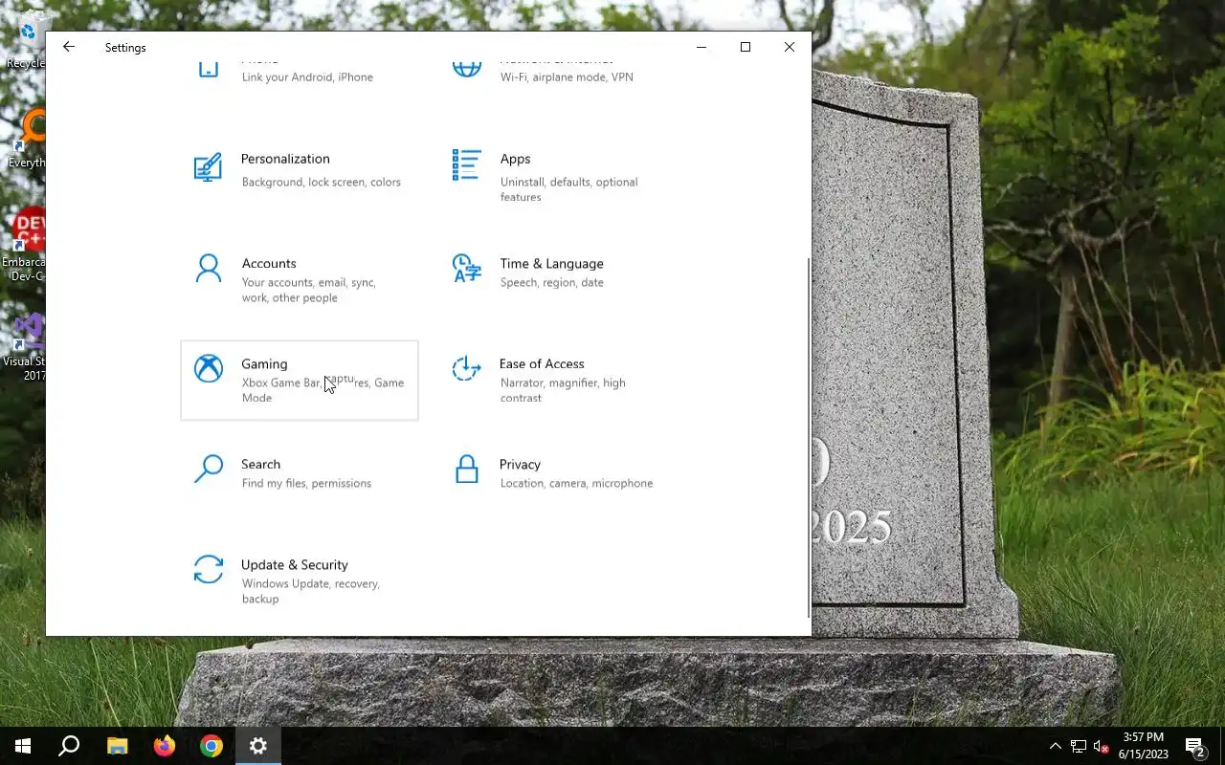
Task: Click 'Narrator, magnifier, high contrast' text
Action: (x=563, y=390)
